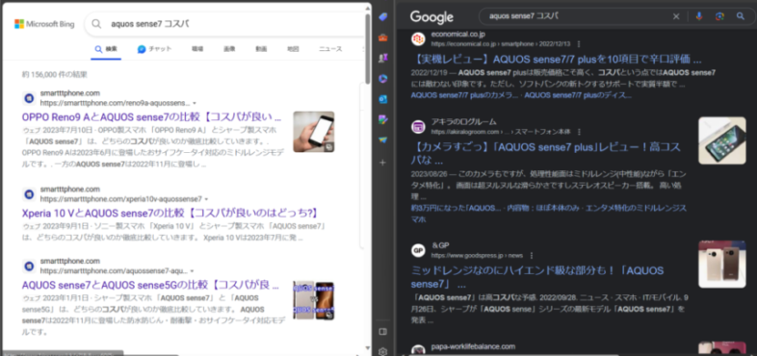Select the Bing 検索 tab
The height and width of the screenshot is (356, 757).
(x=106, y=49)
